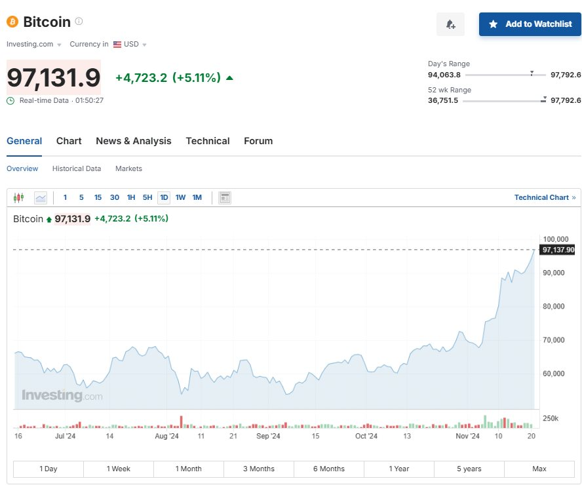Select the 1D chart interval
Image resolution: width=582 pixels, height=485 pixels.
164,197
